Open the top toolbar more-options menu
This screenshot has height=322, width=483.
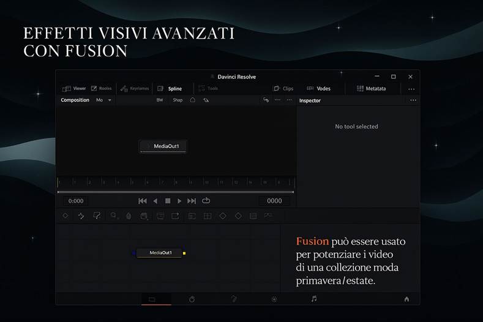click(x=411, y=89)
